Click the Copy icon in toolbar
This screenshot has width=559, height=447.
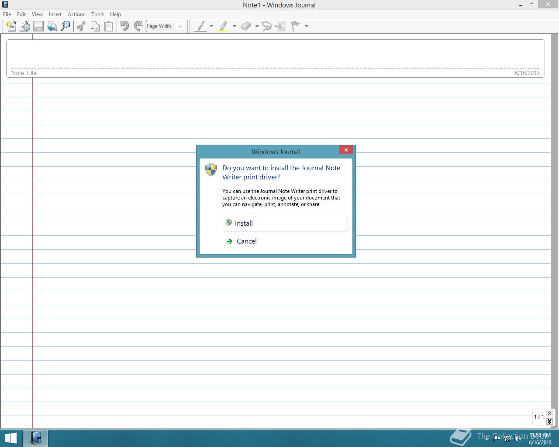tap(95, 26)
